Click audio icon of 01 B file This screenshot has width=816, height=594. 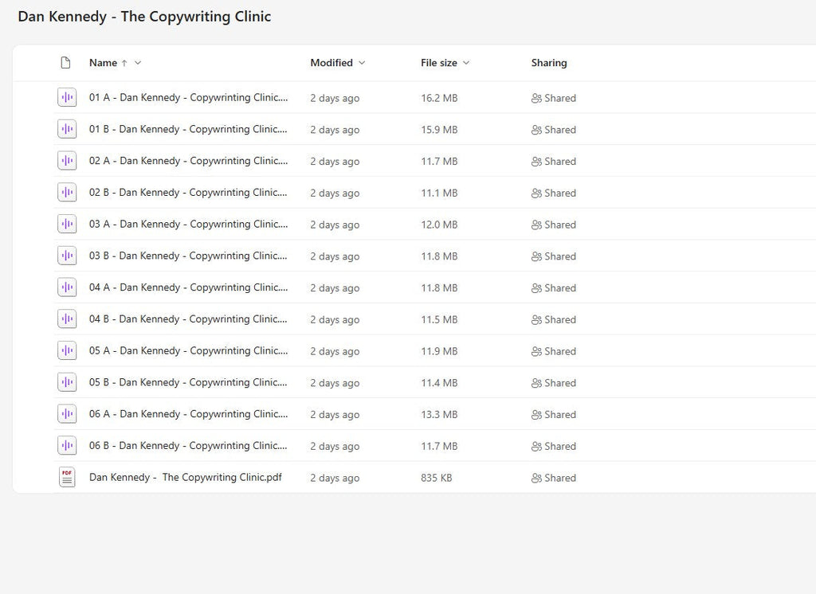pyautogui.click(x=67, y=129)
